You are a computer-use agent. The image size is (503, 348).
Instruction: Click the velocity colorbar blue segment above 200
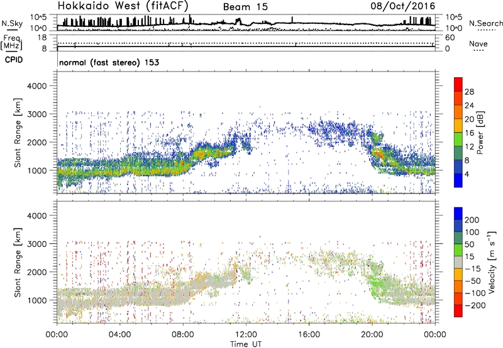[458, 214]
